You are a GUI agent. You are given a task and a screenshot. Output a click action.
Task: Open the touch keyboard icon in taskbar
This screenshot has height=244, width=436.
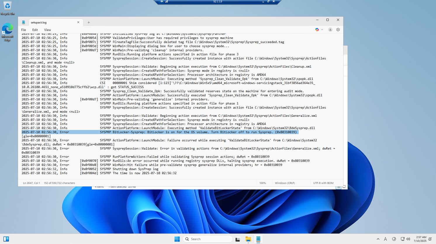(x=386, y=239)
